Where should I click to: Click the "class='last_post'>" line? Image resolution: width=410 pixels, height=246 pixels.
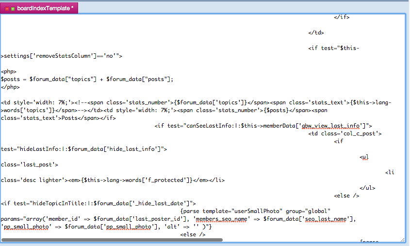30,164
